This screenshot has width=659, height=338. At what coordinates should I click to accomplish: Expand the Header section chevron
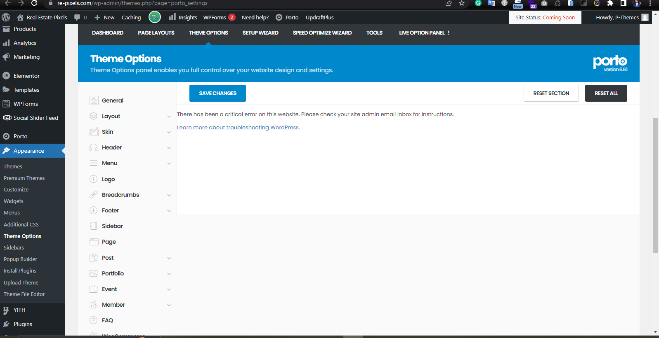coord(169,148)
